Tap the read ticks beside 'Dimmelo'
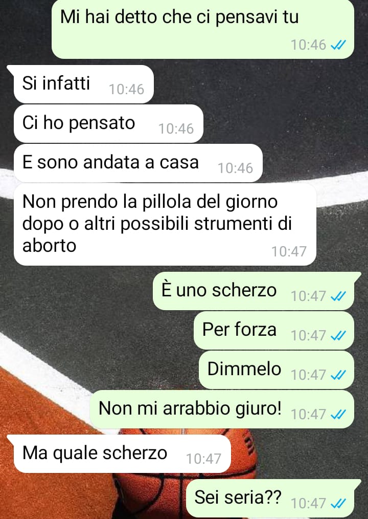This screenshot has height=519, width=368. tap(338, 375)
